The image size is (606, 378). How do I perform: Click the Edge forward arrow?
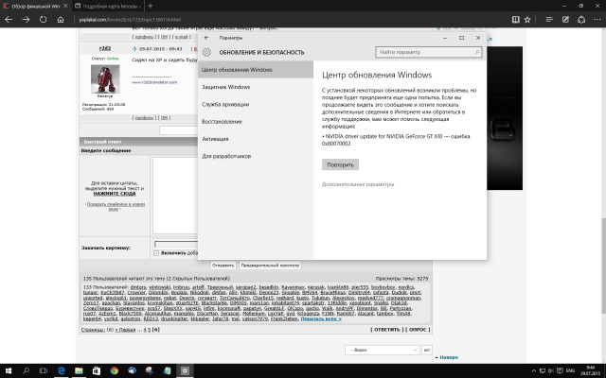click(x=26, y=19)
